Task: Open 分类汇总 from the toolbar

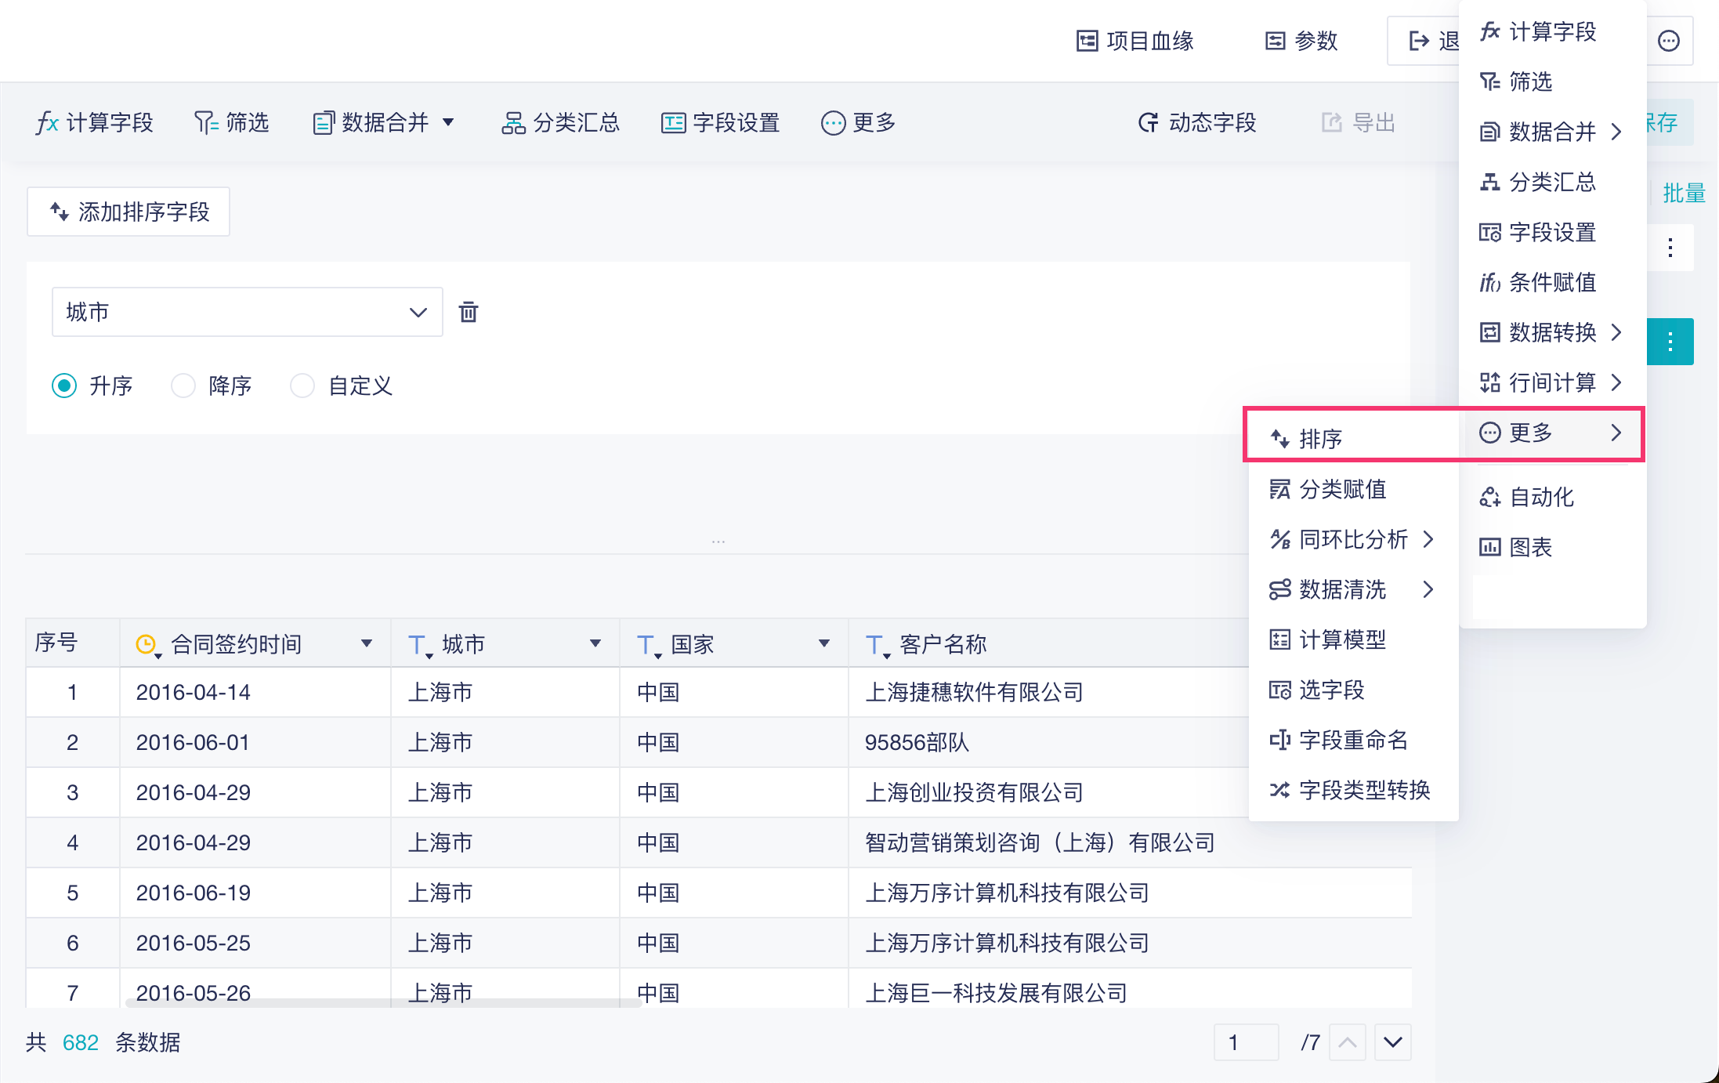Action: click(561, 123)
